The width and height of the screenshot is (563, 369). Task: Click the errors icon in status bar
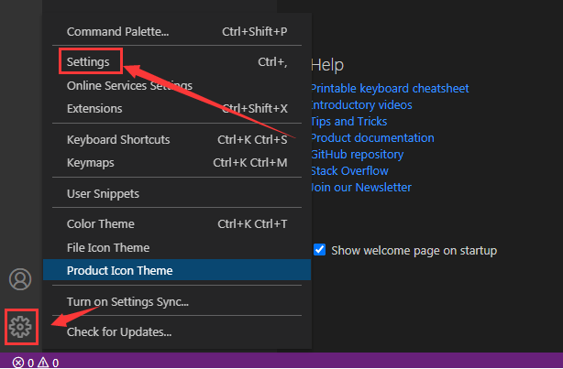coord(17,363)
